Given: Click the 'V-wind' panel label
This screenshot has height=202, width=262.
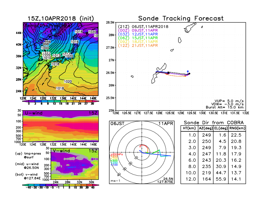Looking at the screenshot, I should (62, 151).
